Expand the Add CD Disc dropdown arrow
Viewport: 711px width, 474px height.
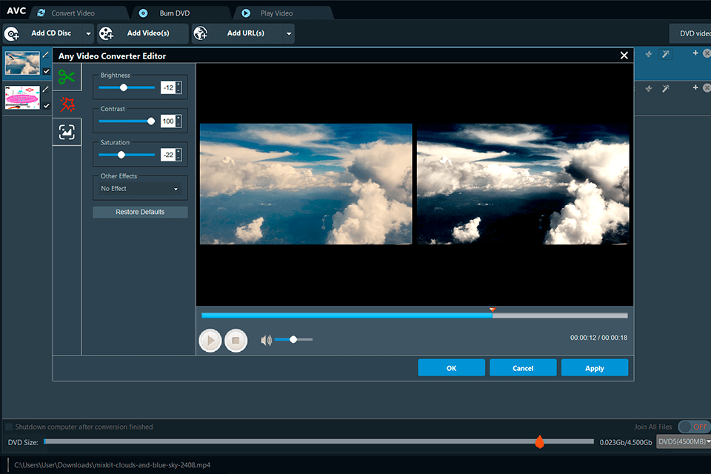tap(87, 33)
